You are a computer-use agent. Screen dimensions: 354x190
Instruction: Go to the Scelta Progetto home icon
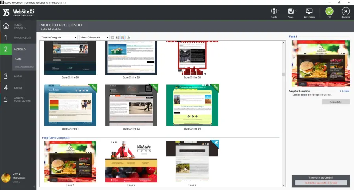(x=6, y=26)
